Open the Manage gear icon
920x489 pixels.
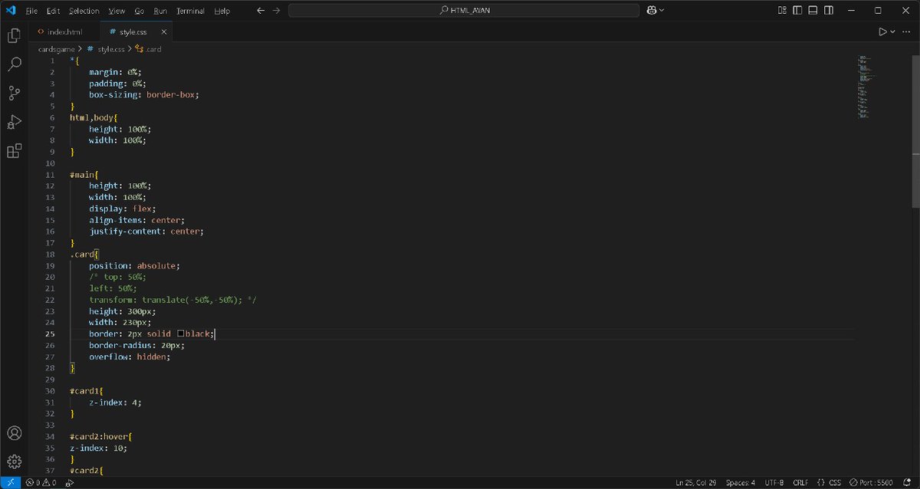(14, 461)
